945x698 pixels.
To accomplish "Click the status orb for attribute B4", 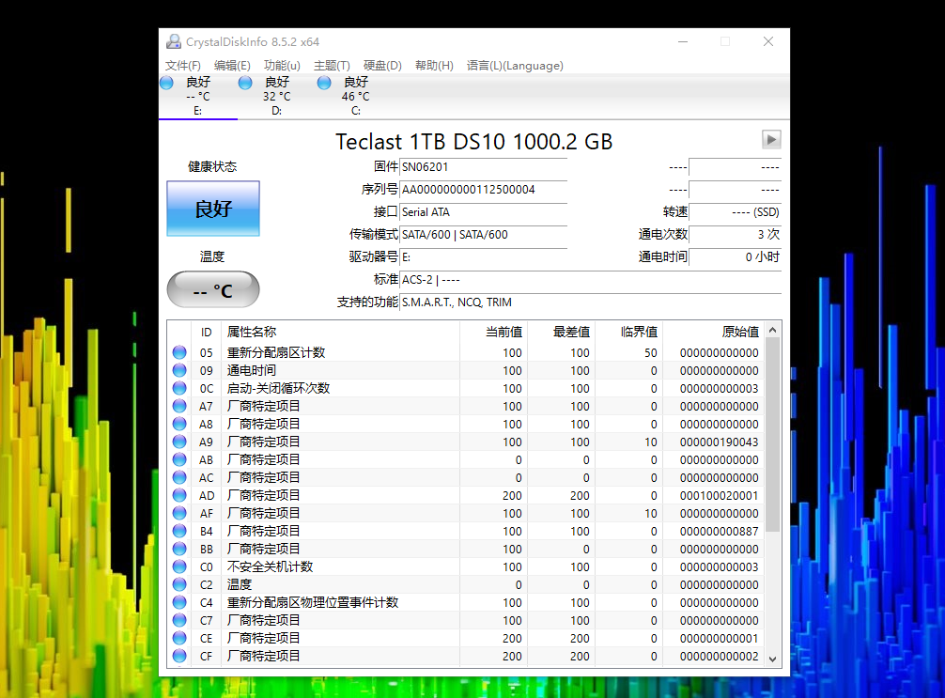I will [x=179, y=531].
